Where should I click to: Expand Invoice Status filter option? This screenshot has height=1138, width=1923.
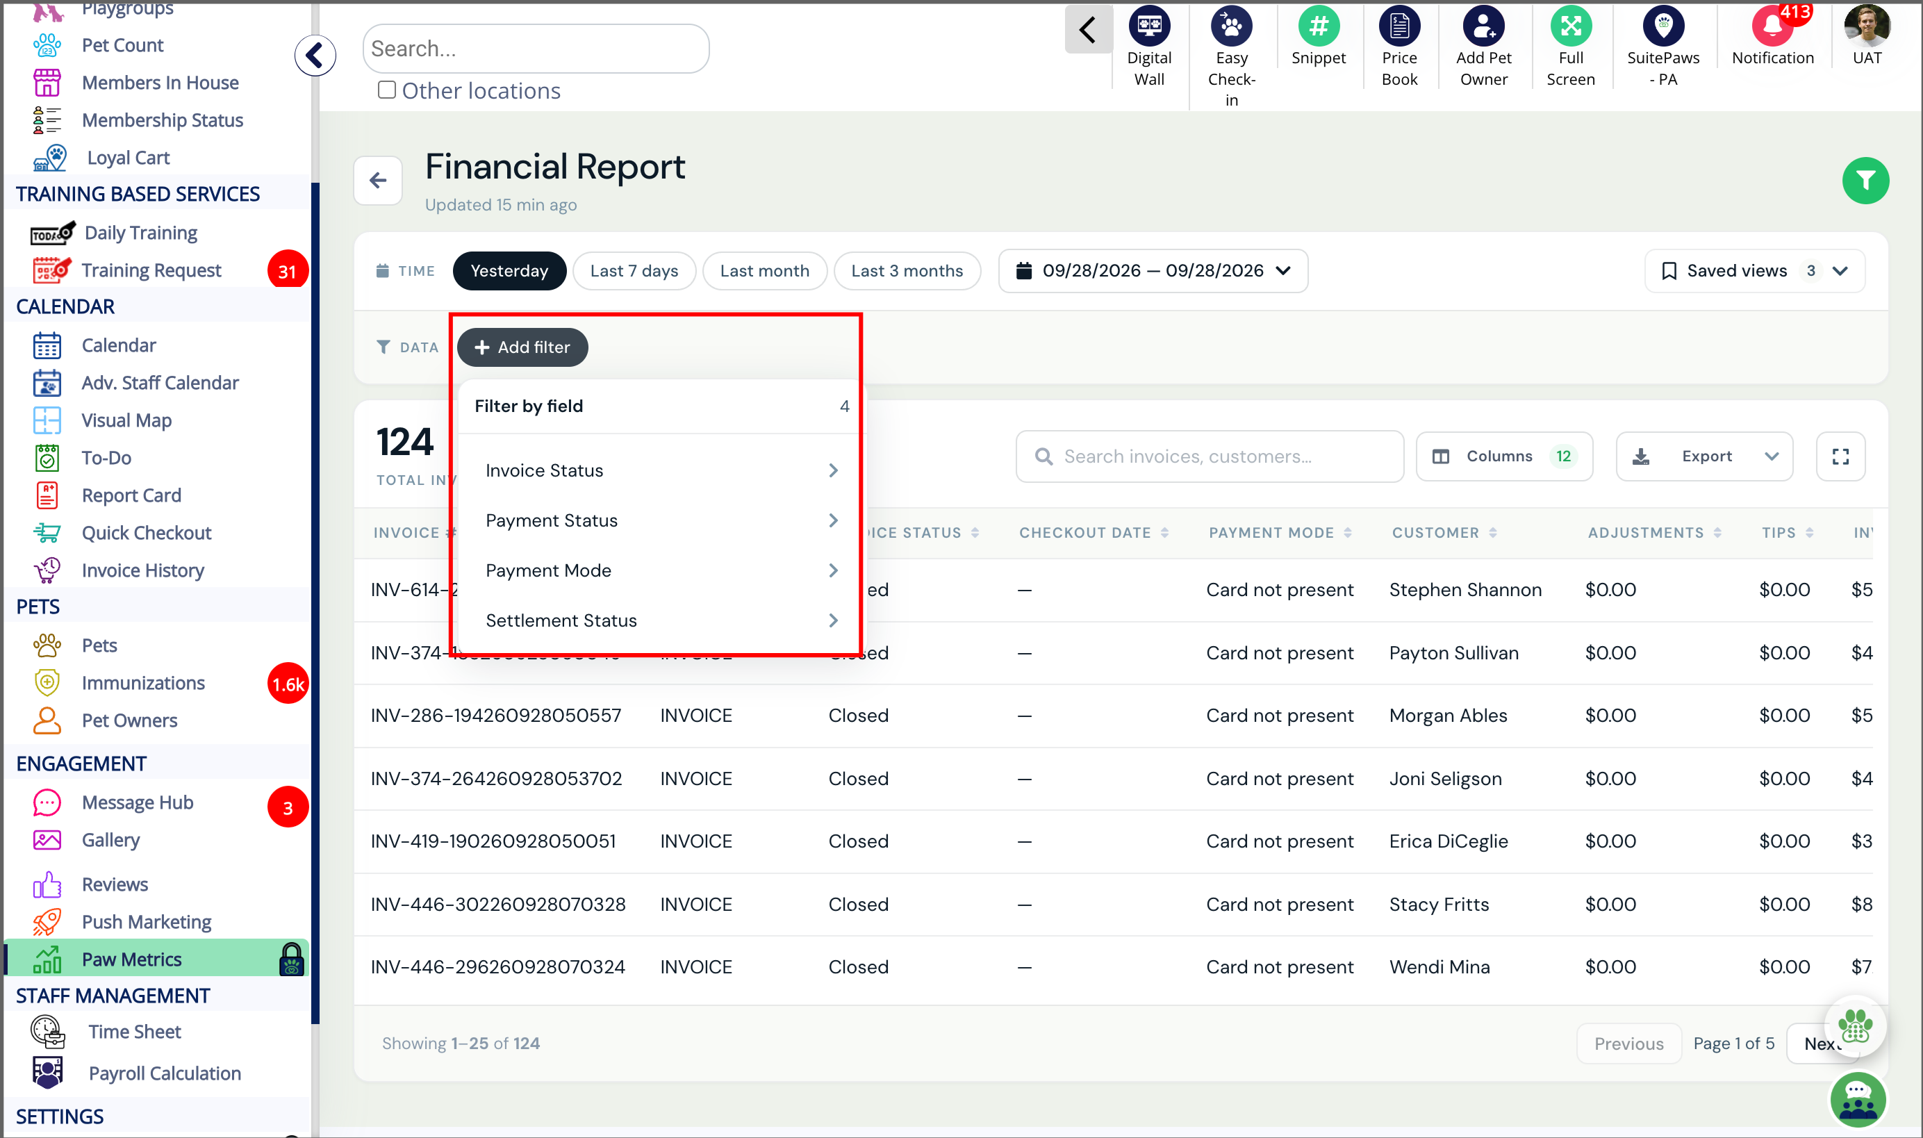tap(660, 470)
